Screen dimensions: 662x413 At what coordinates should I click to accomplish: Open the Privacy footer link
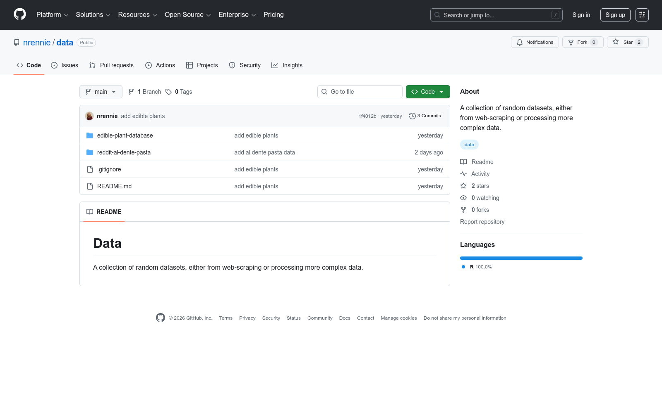tap(247, 318)
